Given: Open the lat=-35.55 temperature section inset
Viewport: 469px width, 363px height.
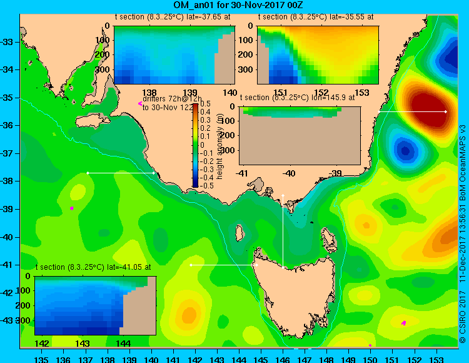Looking at the screenshot, I should click(x=318, y=55).
